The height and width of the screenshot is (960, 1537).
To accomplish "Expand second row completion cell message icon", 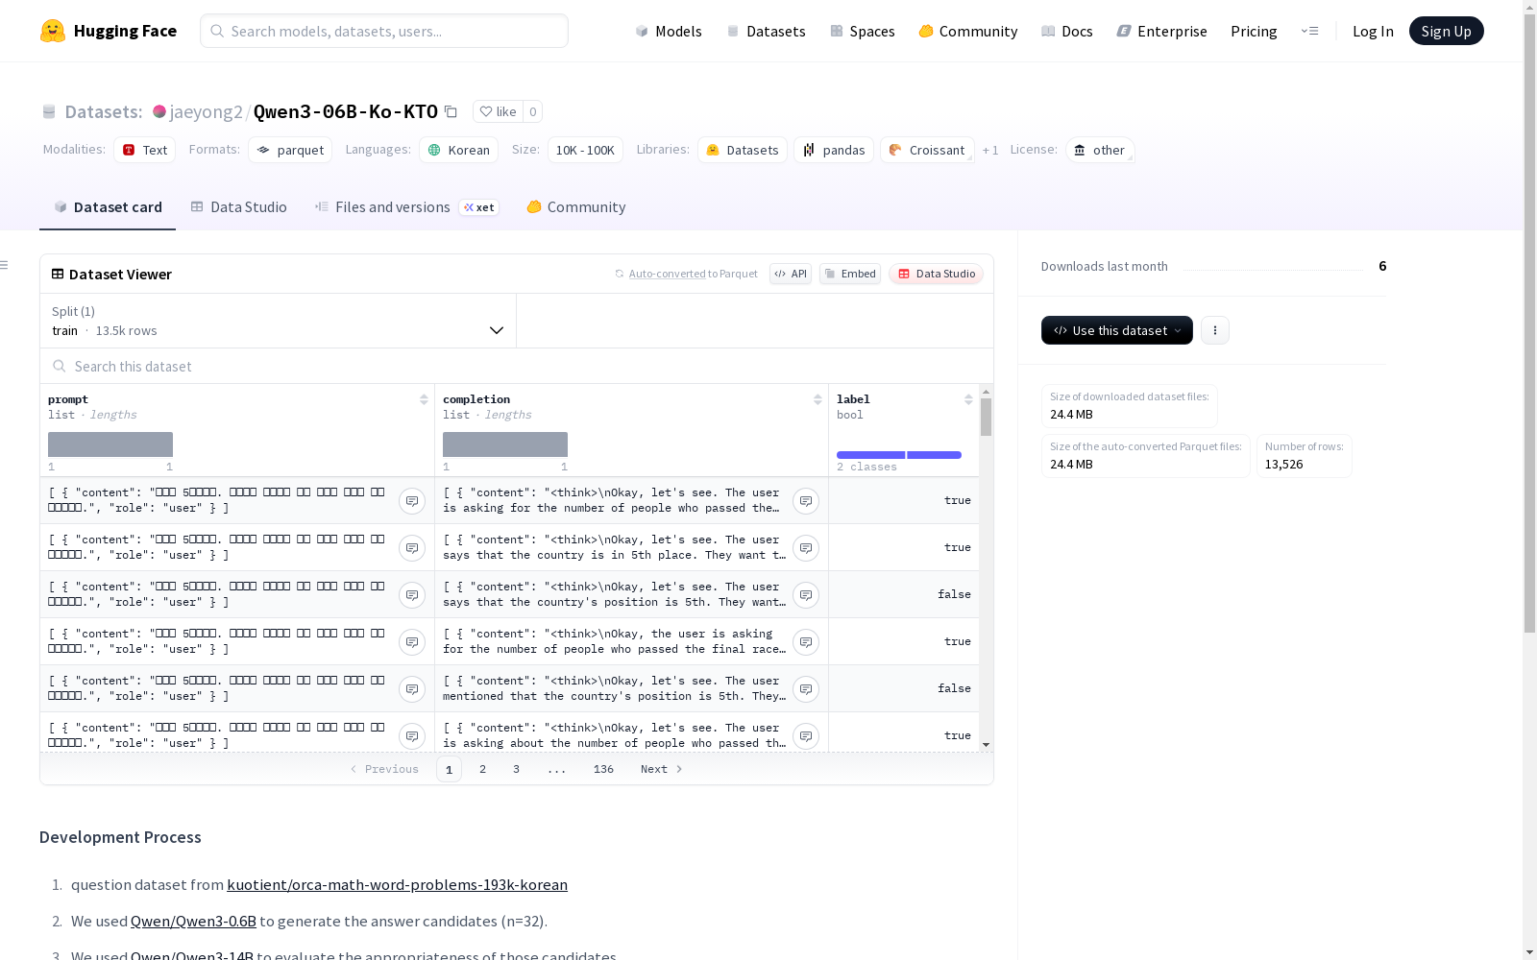I will click(x=806, y=548).
